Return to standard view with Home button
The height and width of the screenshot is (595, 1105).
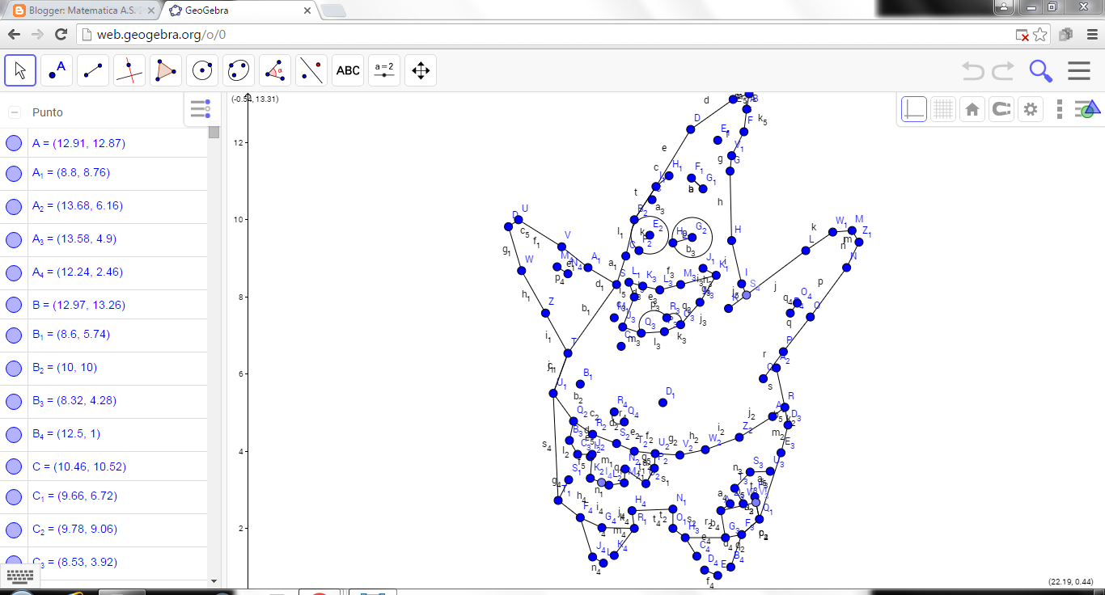click(972, 108)
